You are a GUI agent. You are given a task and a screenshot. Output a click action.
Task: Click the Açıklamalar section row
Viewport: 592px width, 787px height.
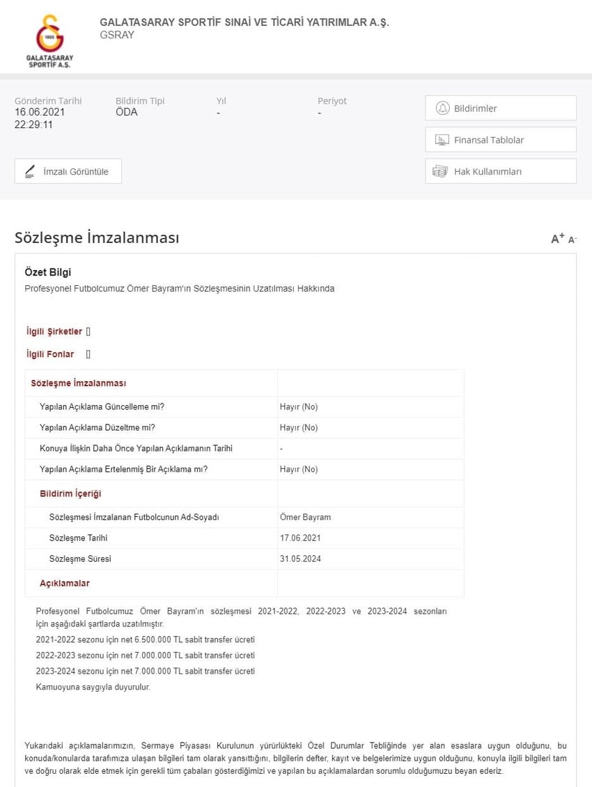(x=65, y=583)
